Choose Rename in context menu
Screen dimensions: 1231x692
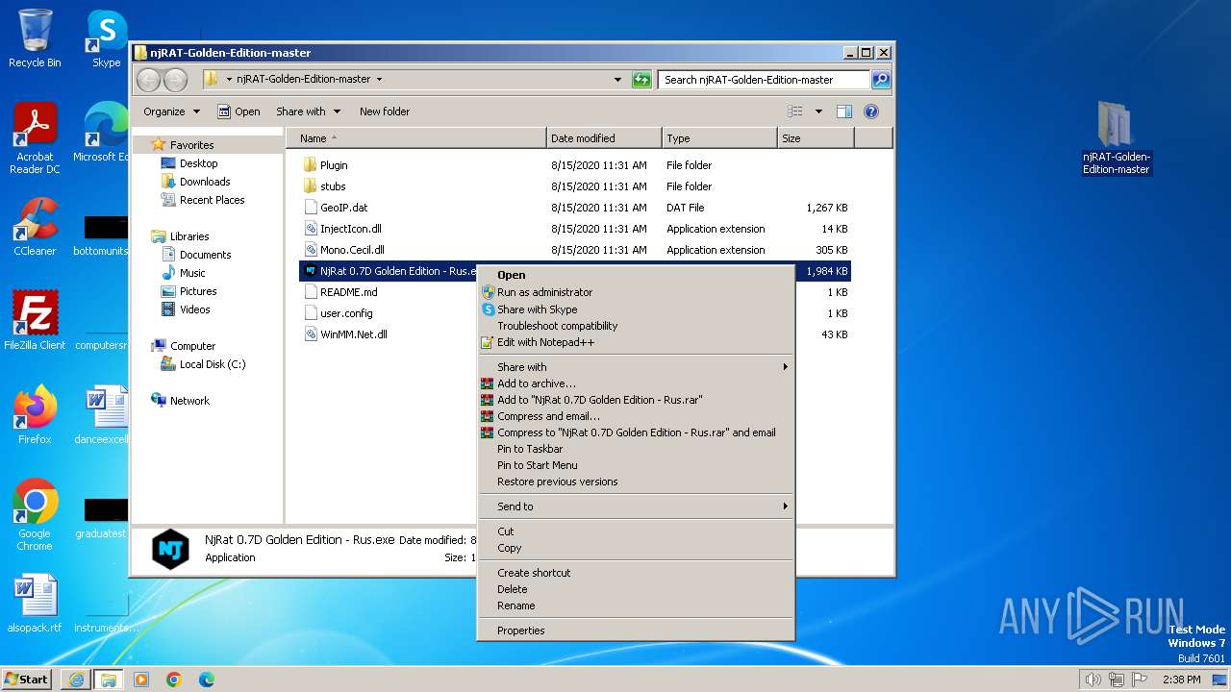click(x=636, y=605)
